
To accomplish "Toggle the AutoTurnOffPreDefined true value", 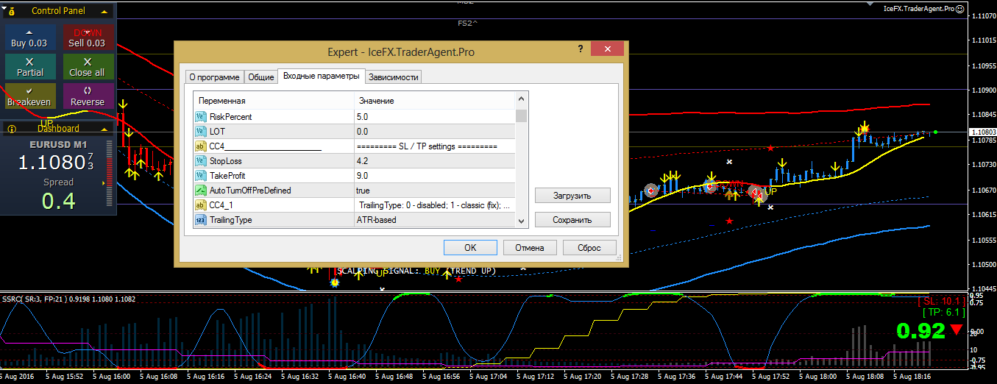I will click(x=434, y=190).
